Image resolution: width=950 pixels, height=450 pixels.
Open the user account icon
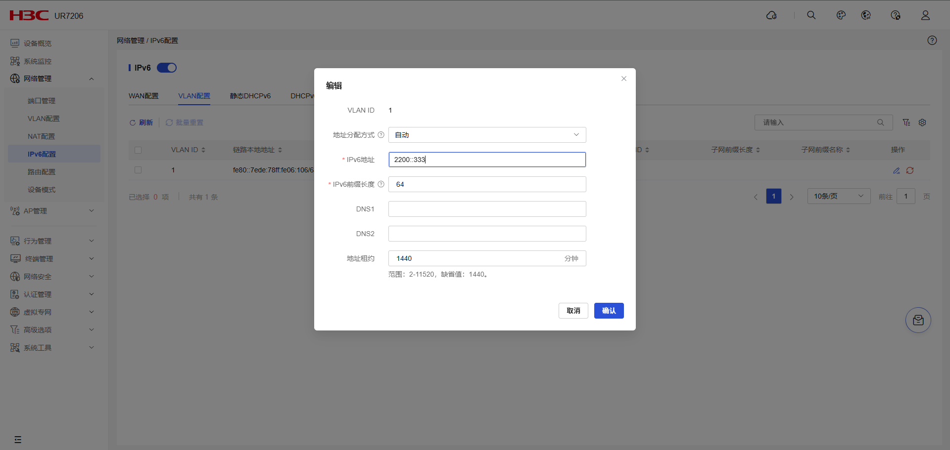(x=925, y=15)
